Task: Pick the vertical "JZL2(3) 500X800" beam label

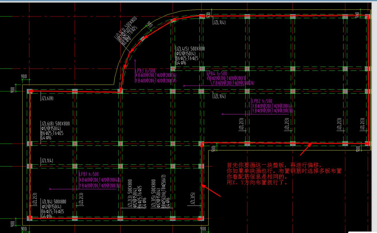Action: [x=130, y=194]
